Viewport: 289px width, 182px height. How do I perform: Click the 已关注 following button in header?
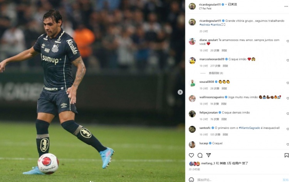[x=232, y=4]
